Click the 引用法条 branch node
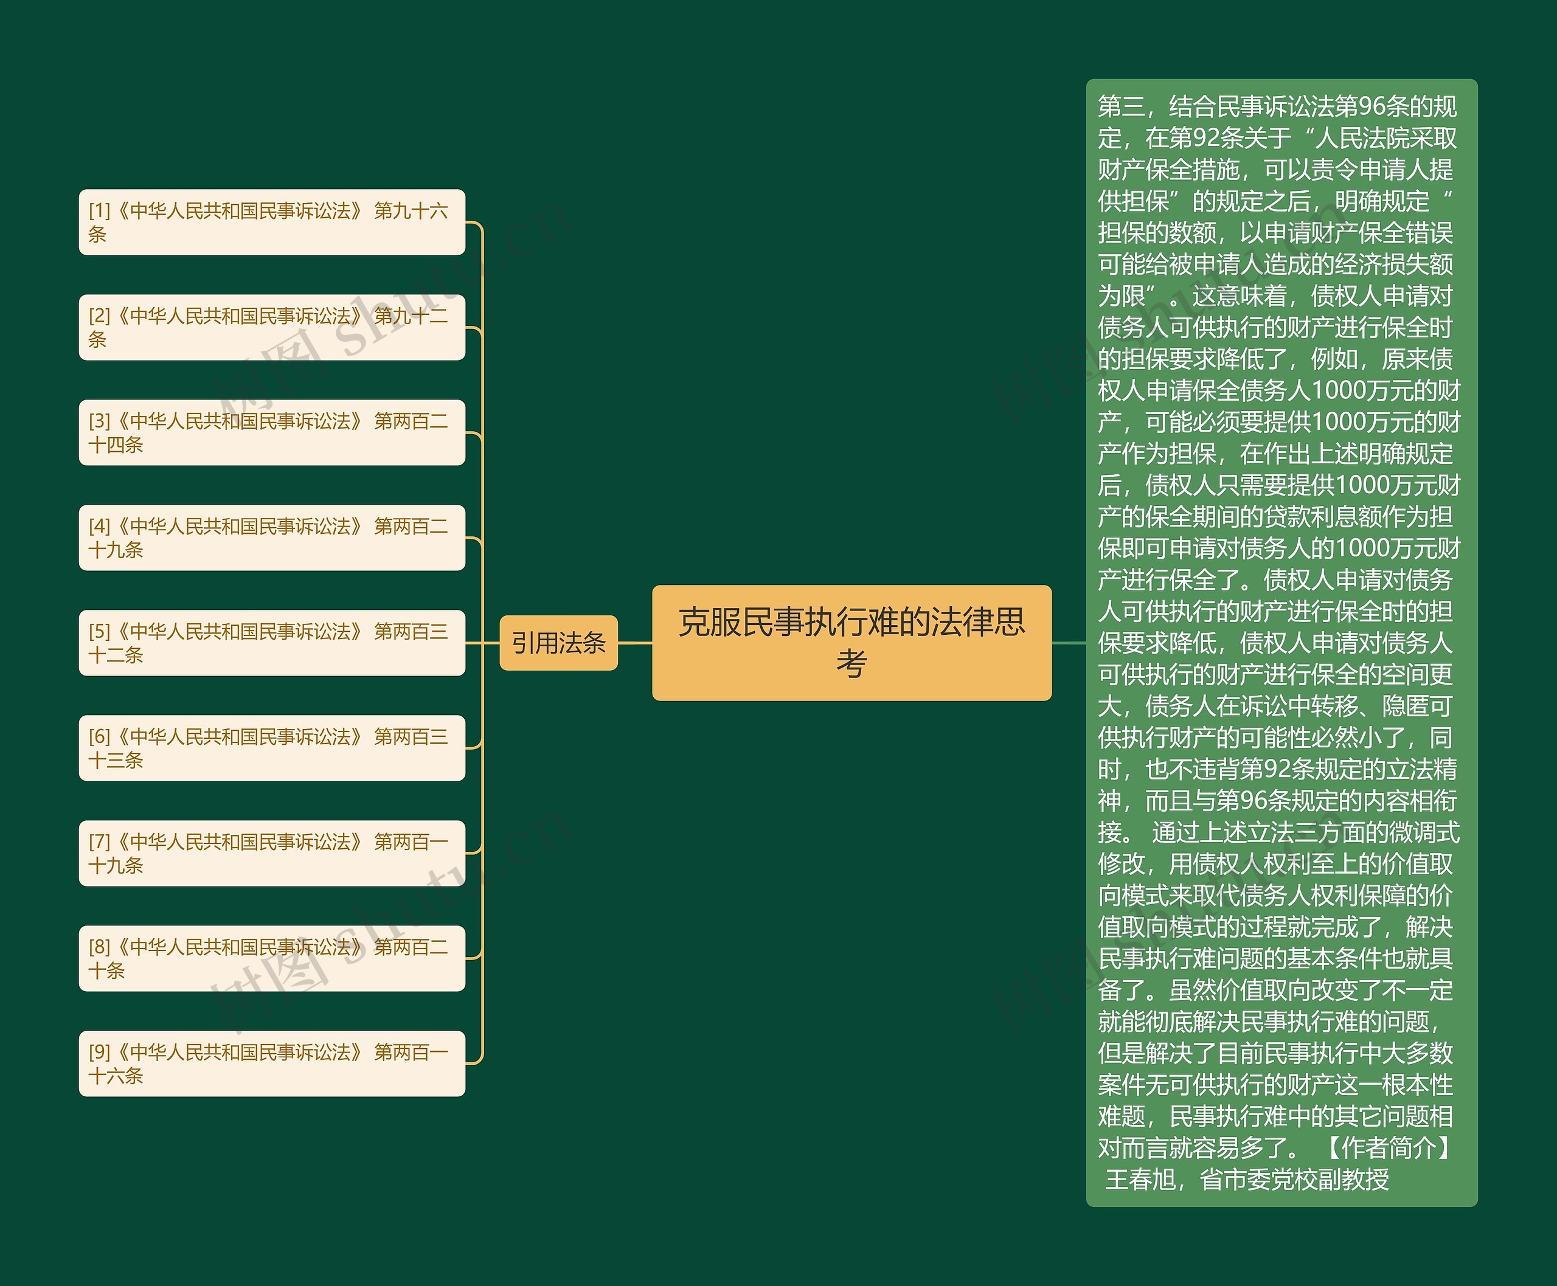Screen dimensions: 1557x1286 (x=558, y=642)
